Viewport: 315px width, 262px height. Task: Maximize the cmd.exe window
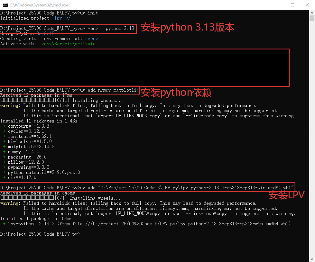click(292, 5)
